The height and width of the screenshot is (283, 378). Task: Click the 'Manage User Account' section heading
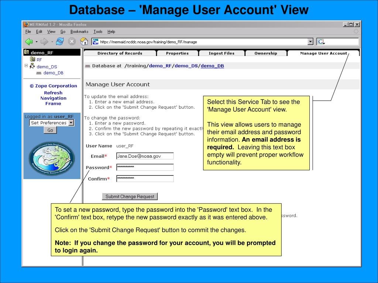118,84
